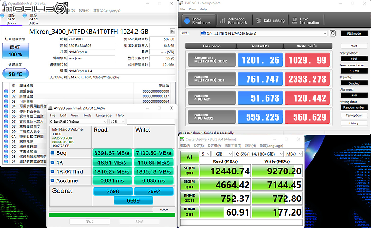Viewport: 371px width, 228px height.
Task: Click CrystalDiskInfo firmware field P7MA001
Action: [x=92, y=39]
